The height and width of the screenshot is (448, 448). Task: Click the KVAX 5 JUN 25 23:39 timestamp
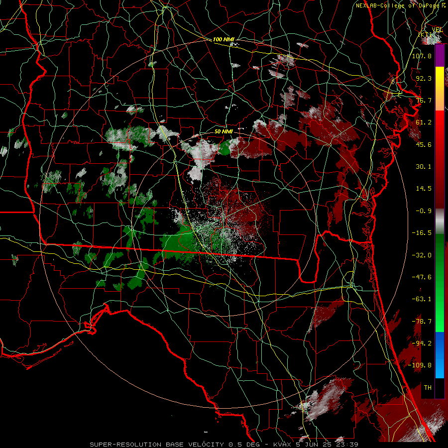pyautogui.click(x=316, y=445)
